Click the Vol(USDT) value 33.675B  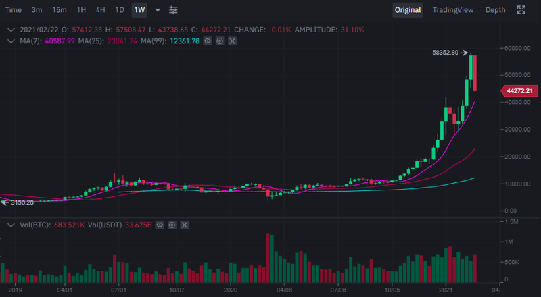tap(138, 225)
